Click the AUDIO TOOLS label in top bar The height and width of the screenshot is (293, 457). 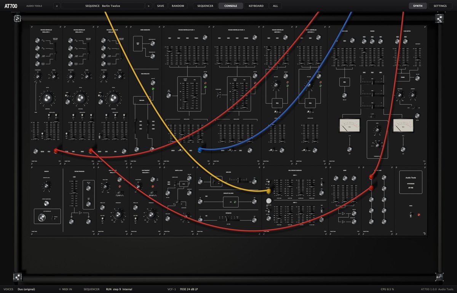tap(34, 6)
